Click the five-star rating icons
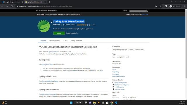The width and height of the screenshot is (187, 105). 82,25
